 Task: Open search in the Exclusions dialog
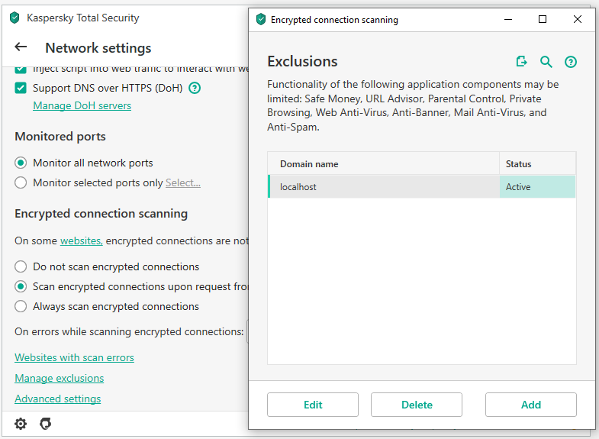(546, 62)
